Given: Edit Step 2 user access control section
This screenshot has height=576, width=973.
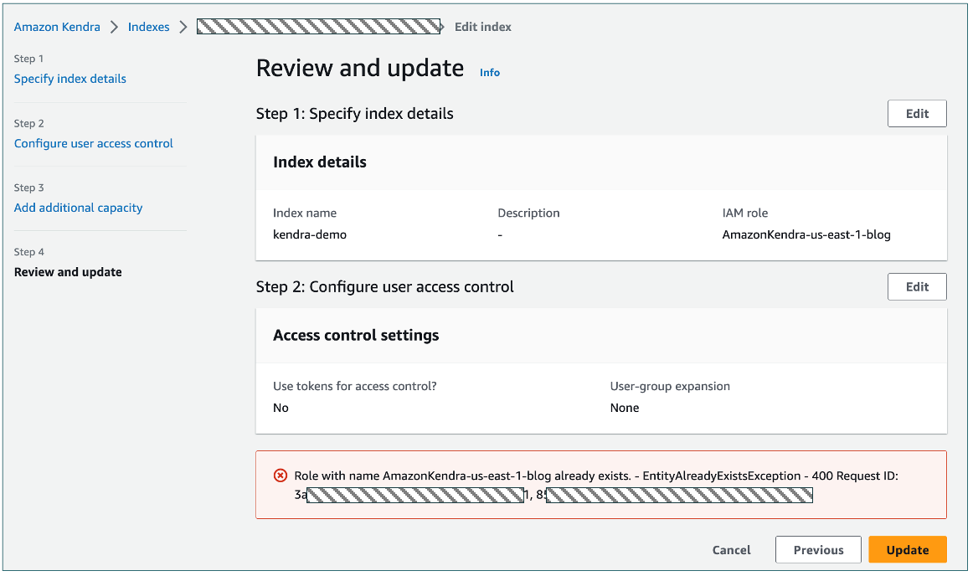Looking at the screenshot, I should pos(917,286).
